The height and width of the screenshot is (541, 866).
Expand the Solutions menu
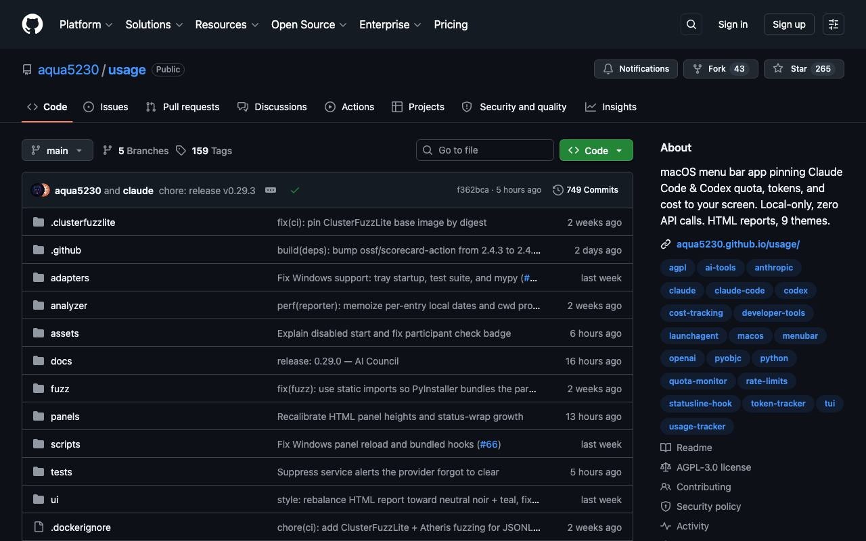[x=154, y=24]
